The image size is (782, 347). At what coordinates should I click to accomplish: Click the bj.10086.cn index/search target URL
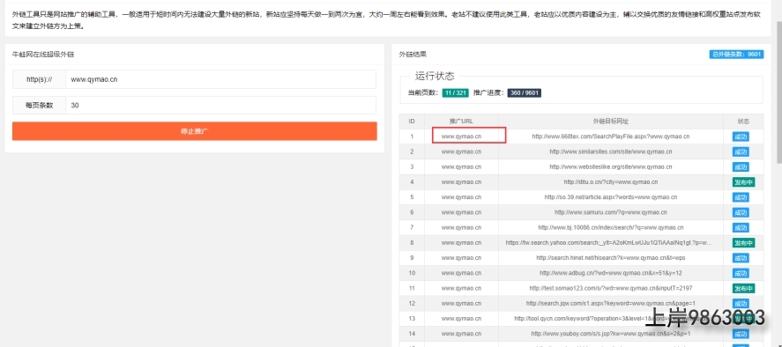pyautogui.click(x=610, y=227)
